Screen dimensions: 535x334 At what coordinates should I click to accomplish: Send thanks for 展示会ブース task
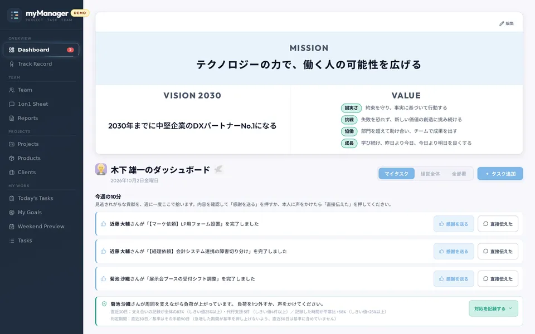(454, 279)
